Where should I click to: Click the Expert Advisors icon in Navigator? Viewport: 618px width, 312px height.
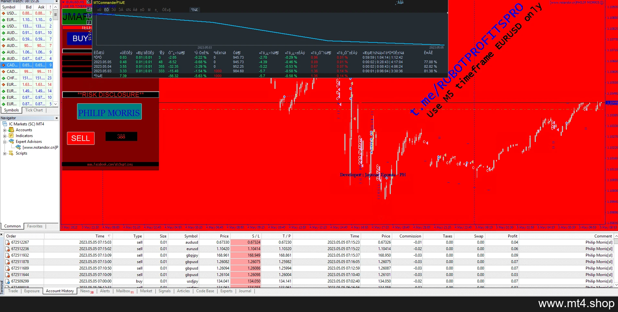(x=11, y=142)
